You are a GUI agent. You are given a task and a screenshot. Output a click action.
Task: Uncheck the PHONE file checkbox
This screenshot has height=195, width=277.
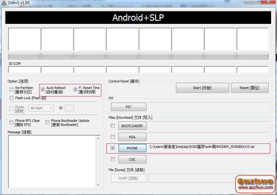113,148
